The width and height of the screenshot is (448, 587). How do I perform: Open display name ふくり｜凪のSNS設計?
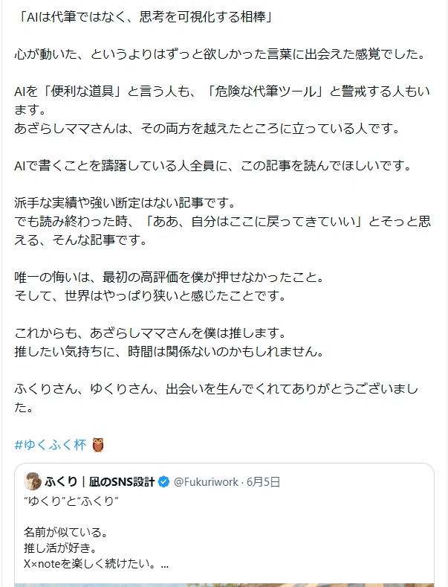[x=100, y=482]
